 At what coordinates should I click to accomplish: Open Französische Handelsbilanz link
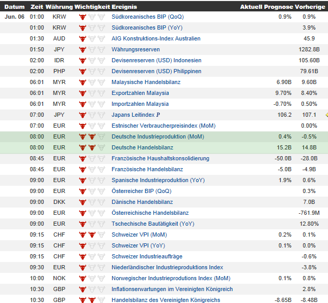point(147,169)
